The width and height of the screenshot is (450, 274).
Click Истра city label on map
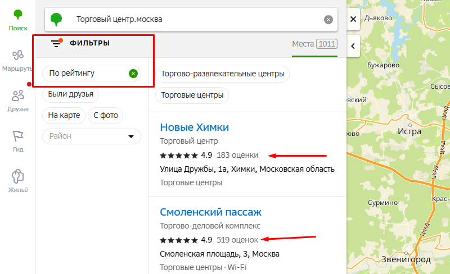pos(409,131)
